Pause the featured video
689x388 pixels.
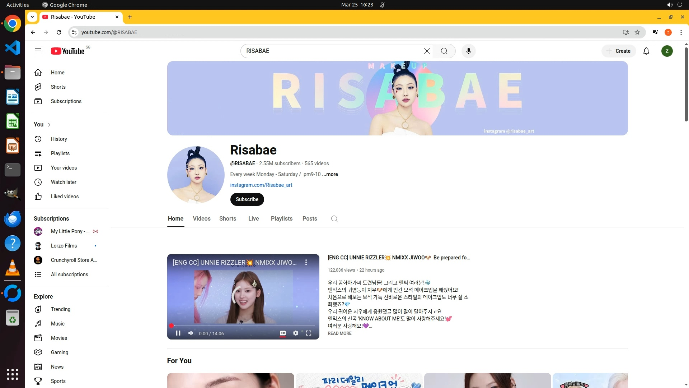click(178, 333)
